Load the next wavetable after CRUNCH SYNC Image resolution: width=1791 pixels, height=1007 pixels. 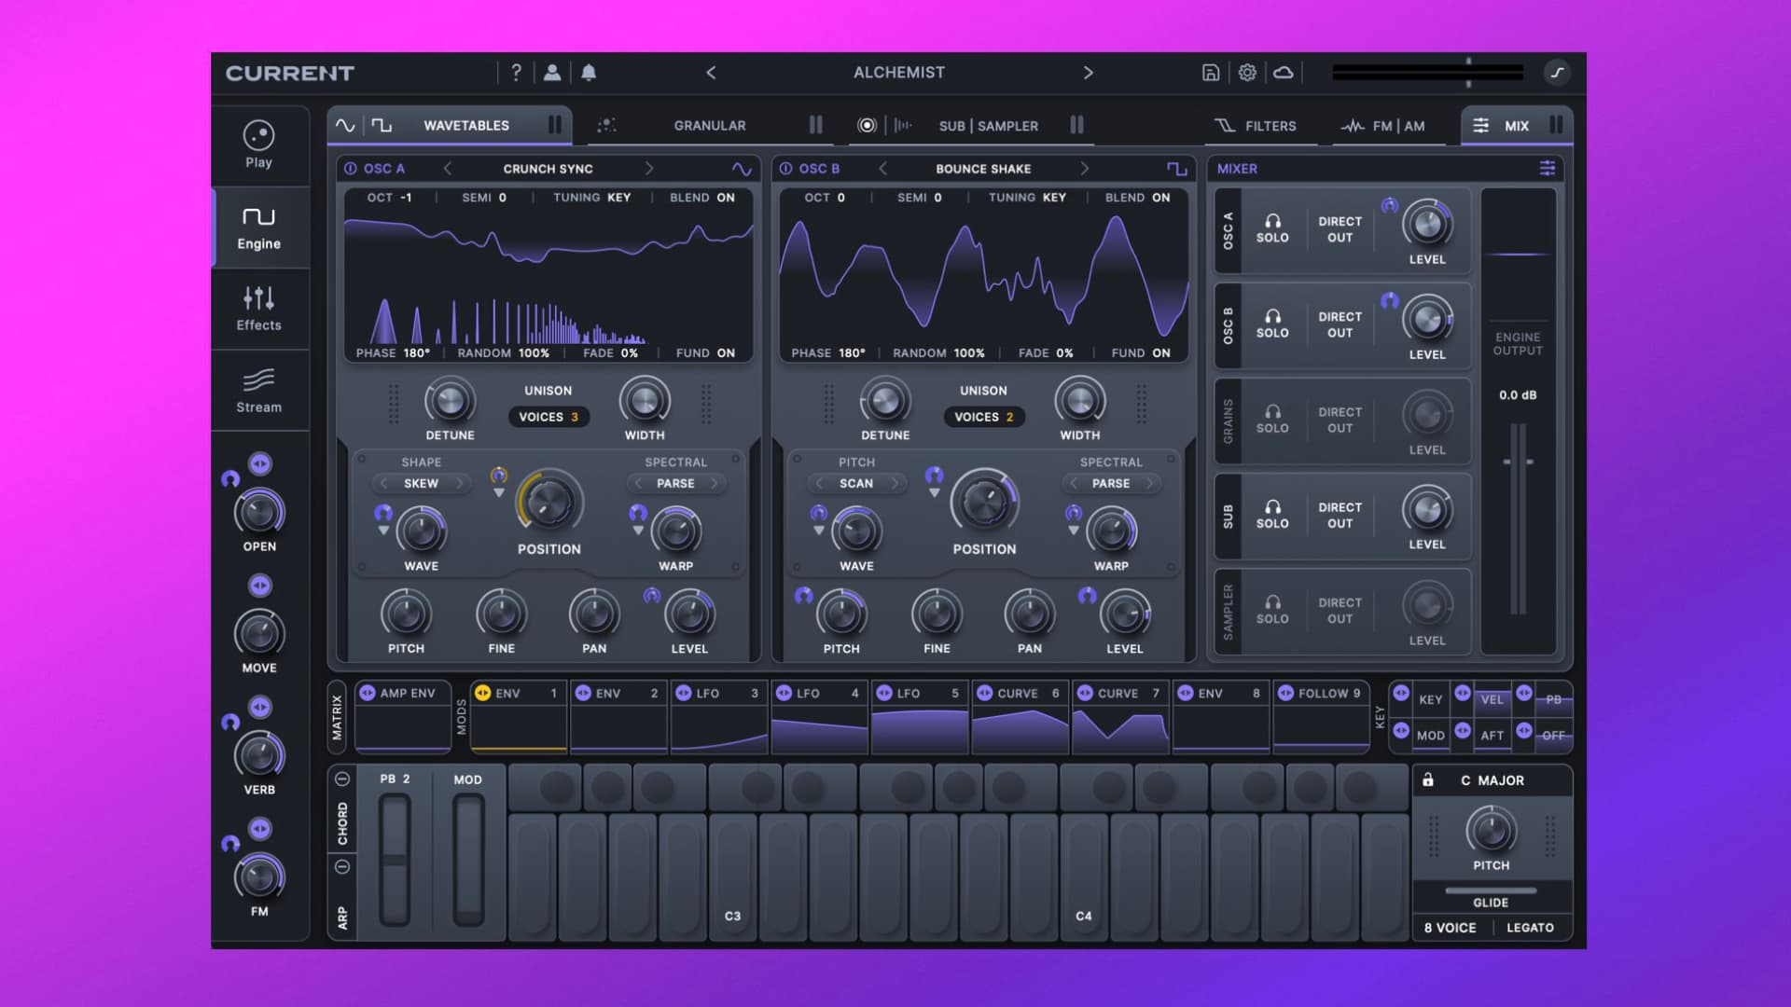tap(650, 169)
